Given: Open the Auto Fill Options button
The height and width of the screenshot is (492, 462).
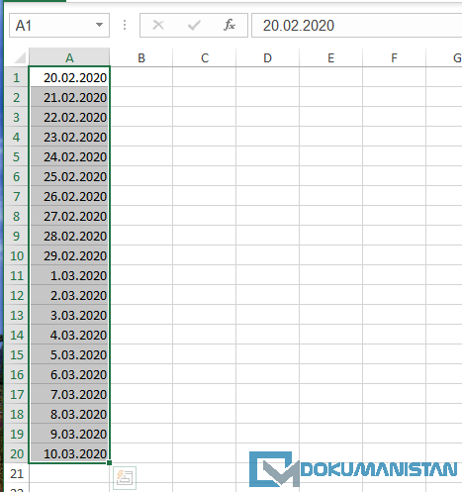Looking at the screenshot, I should [125, 478].
